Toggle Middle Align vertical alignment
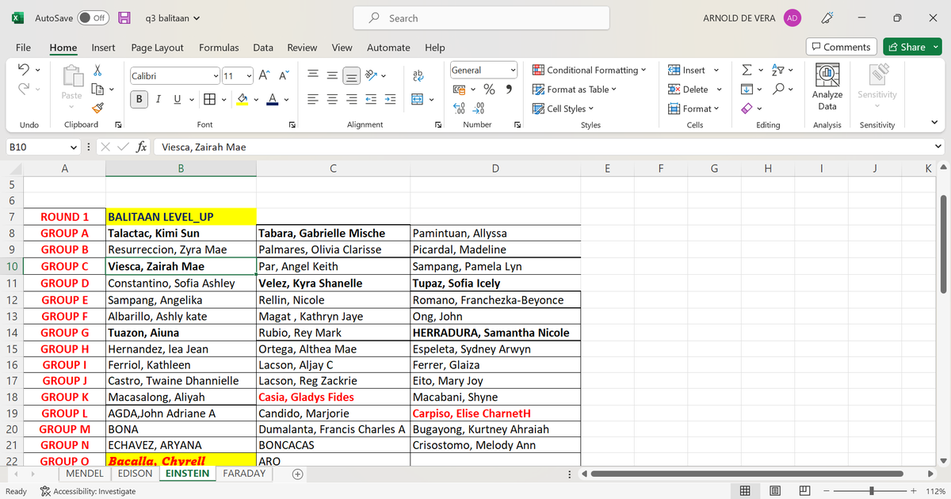 pyautogui.click(x=332, y=76)
